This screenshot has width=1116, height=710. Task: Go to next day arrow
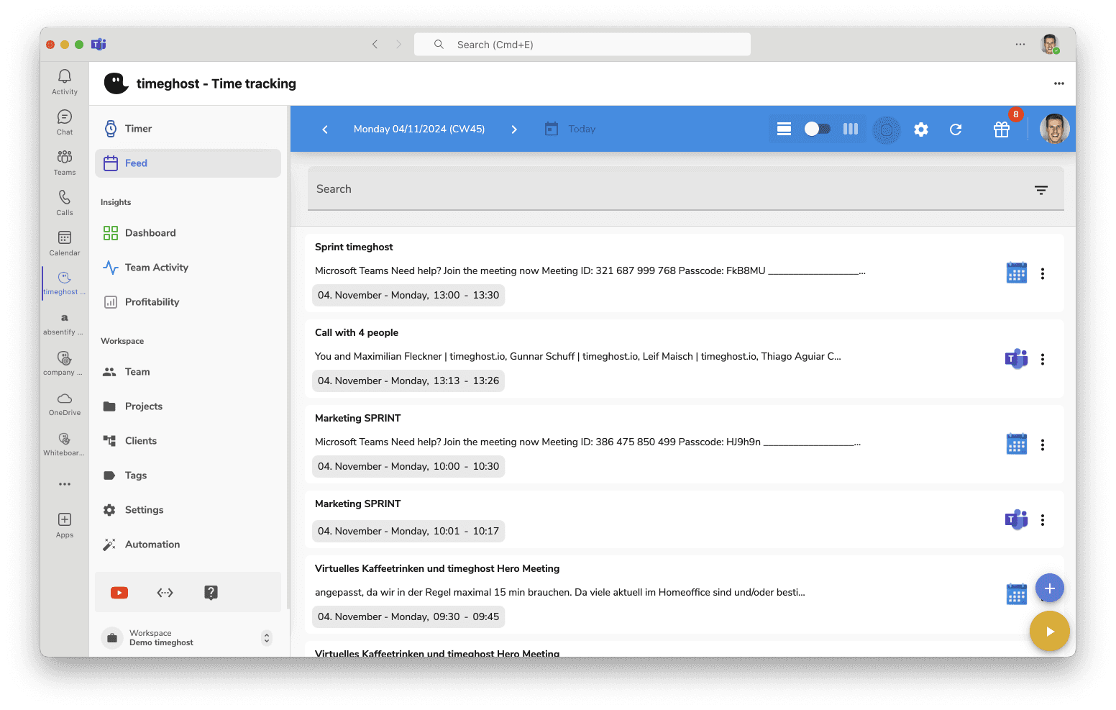click(x=514, y=129)
